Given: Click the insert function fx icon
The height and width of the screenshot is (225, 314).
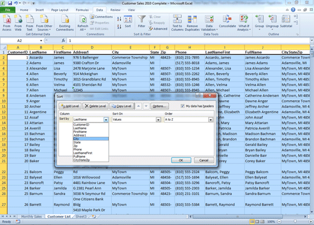Looking at the screenshot, I should click(63, 40).
